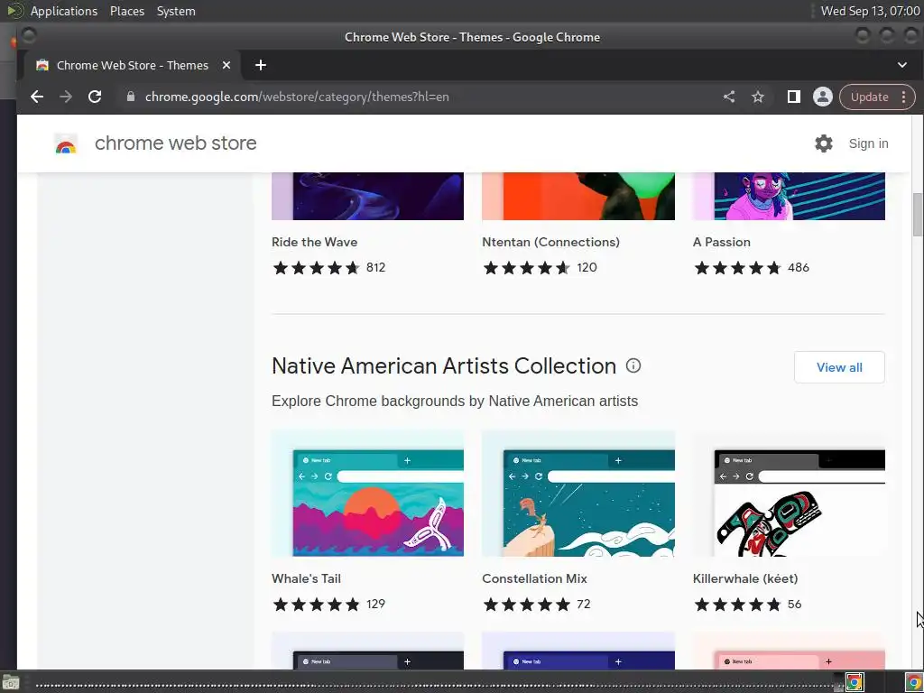Click the Chrome Web Store - Themes tab
The width and height of the screenshot is (924, 693).
point(132,65)
